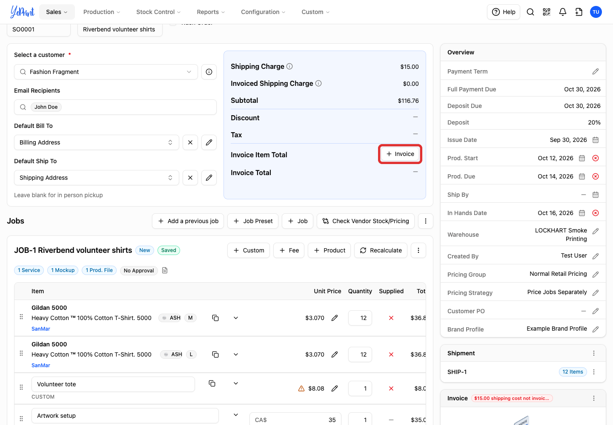Duplicate the Gildan 5000 ASH M item
Screen dimensions: 613x425
[215, 318]
